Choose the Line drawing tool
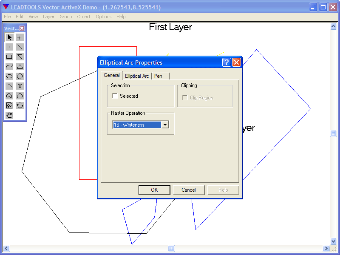The image size is (340, 255). point(20,47)
